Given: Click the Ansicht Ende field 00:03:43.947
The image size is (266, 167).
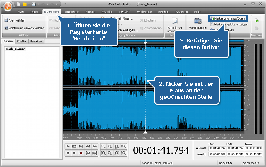Looking at the screenshot, I should (235, 154).
